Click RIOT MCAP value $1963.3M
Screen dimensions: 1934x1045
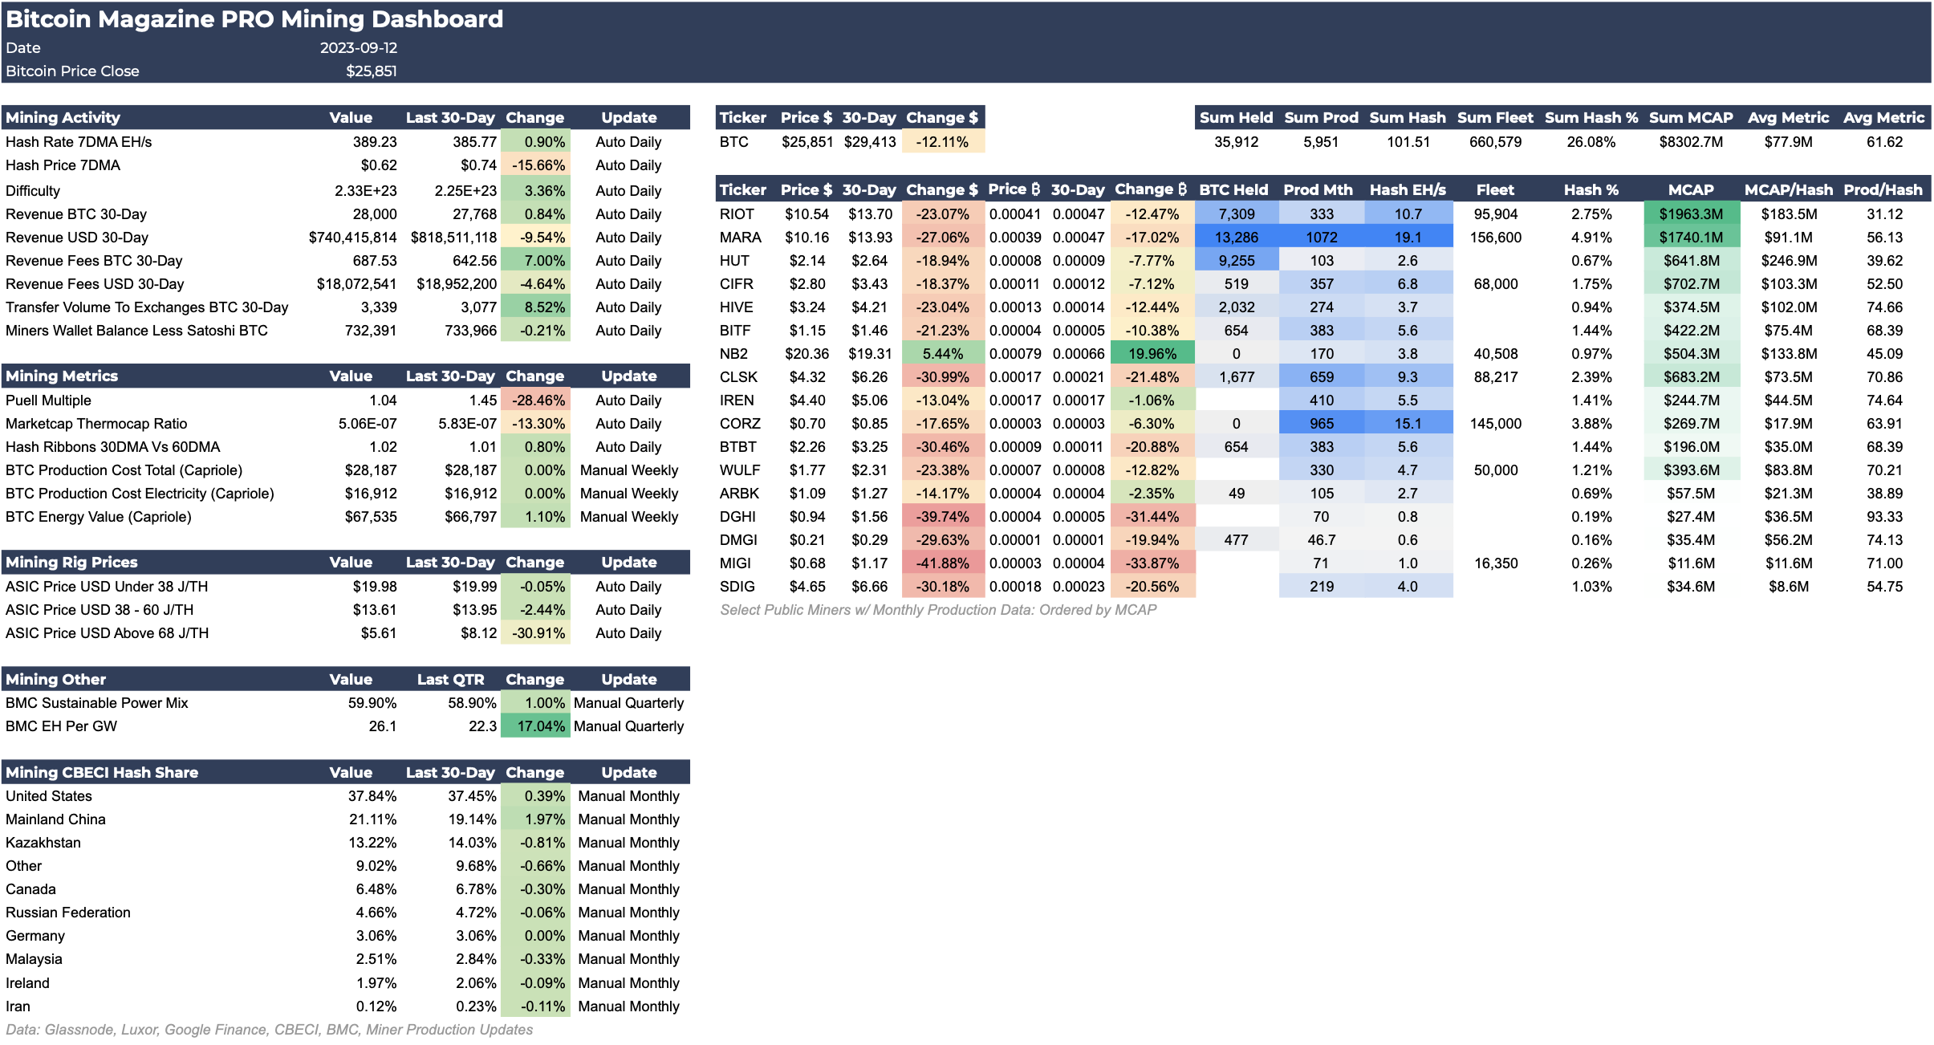pyautogui.click(x=1691, y=214)
